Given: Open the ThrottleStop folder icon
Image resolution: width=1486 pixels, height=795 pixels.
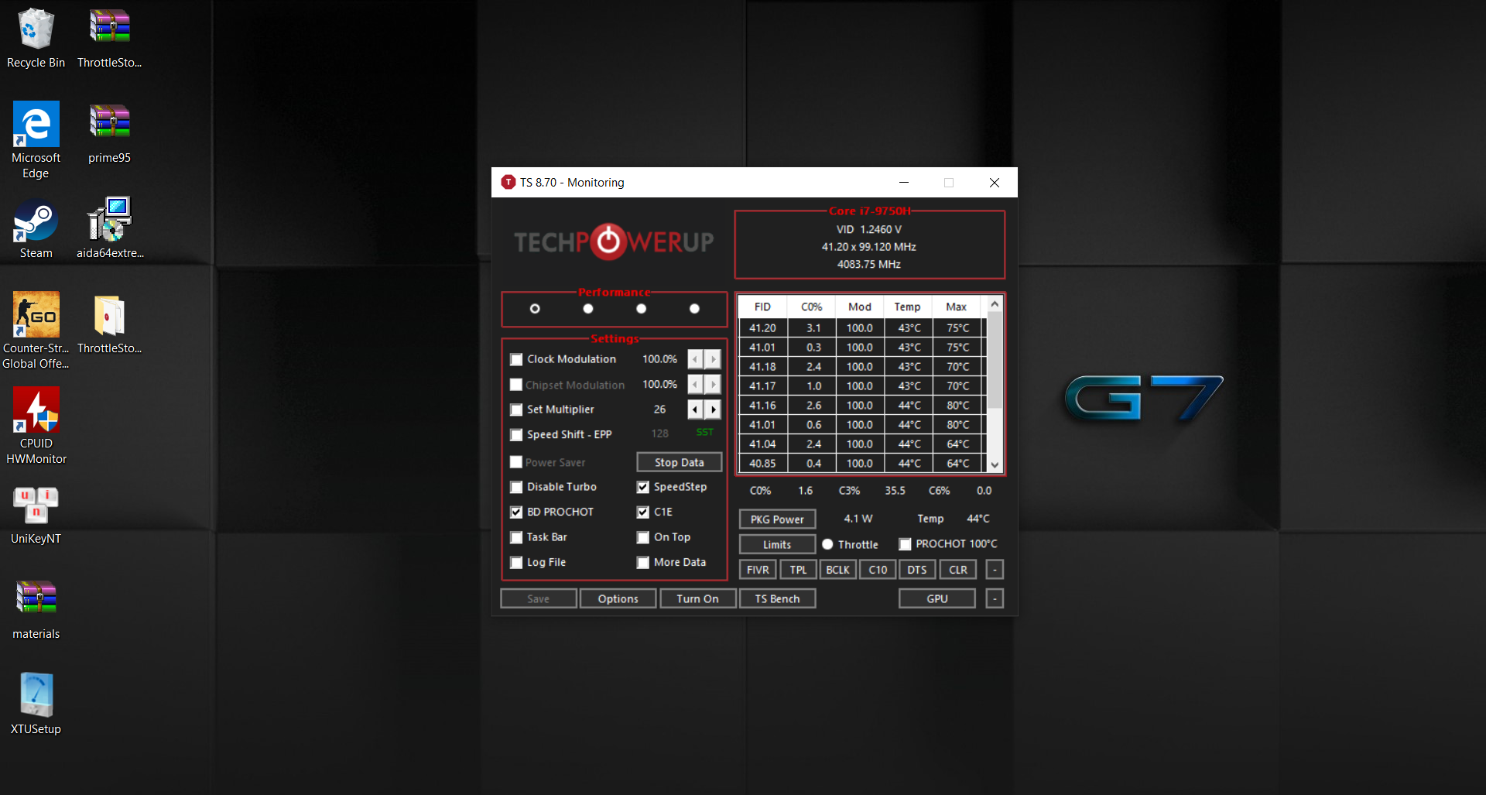Looking at the screenshot, I should click(109, 324).
